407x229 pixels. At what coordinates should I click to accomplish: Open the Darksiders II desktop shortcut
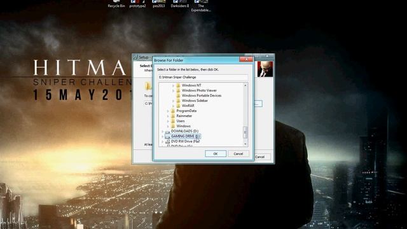tap(179, 4)
